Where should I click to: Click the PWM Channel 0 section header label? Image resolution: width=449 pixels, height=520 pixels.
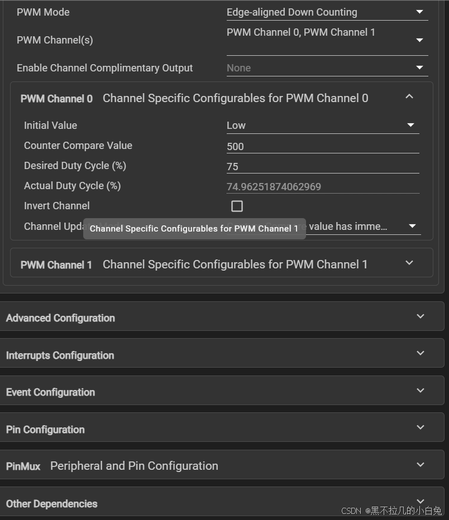point(56,99)
